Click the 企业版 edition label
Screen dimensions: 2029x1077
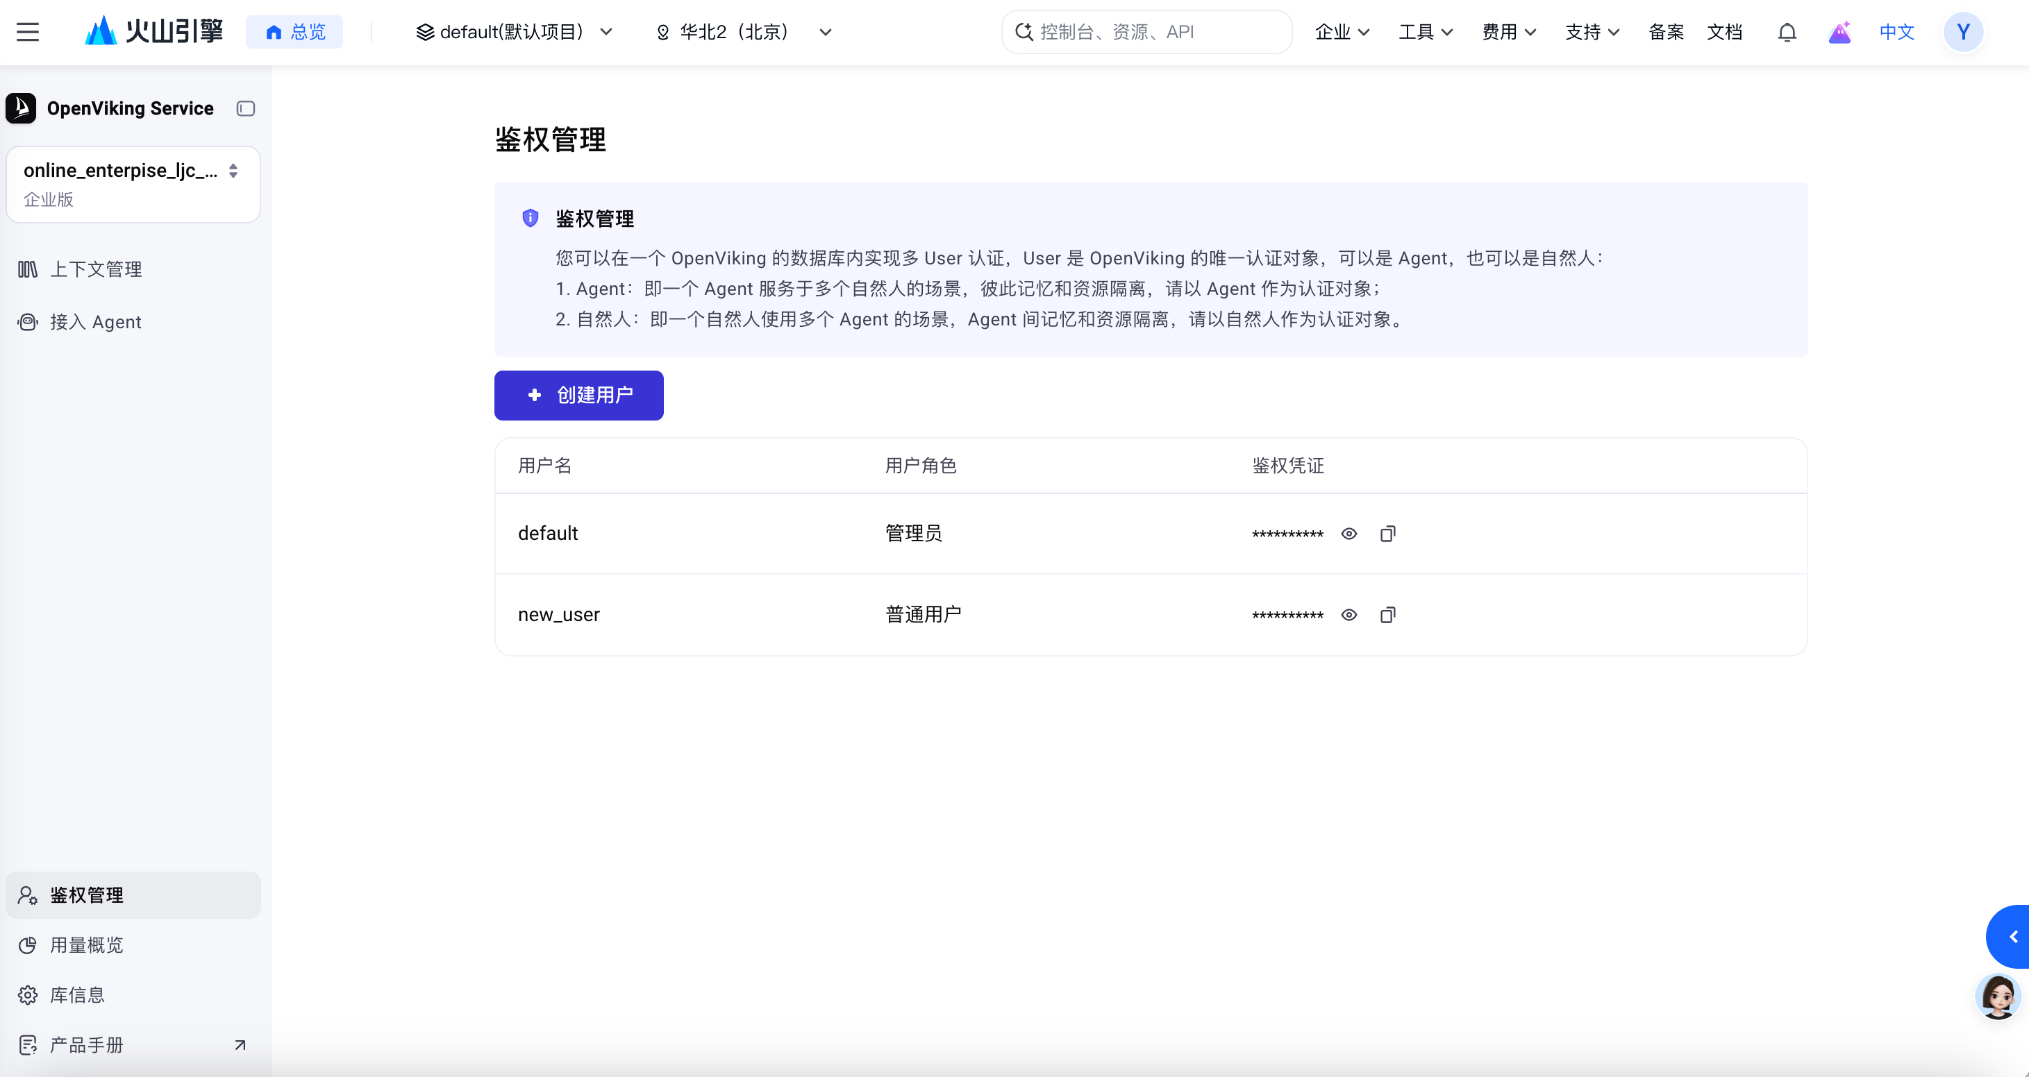pos(48,200)
